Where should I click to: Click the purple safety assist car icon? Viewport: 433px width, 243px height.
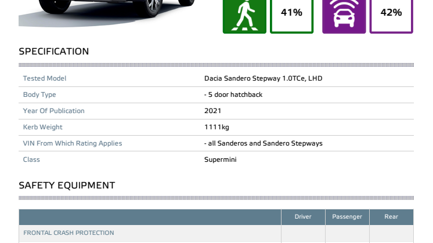[344, 17]
